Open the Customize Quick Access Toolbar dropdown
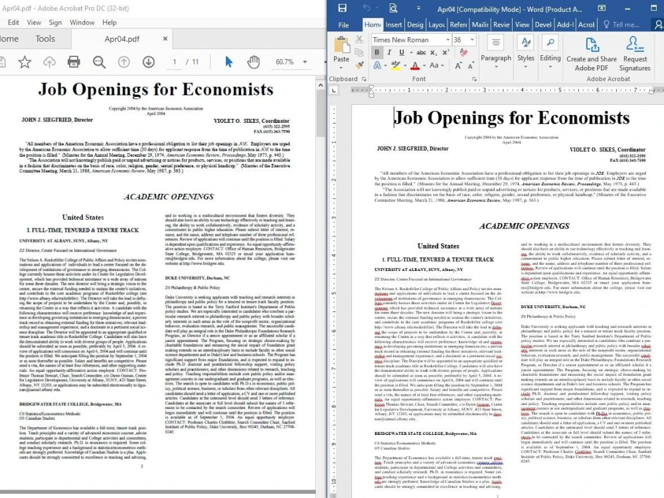The width and height of the screenshot is (664, 498). tap(418, 8)
